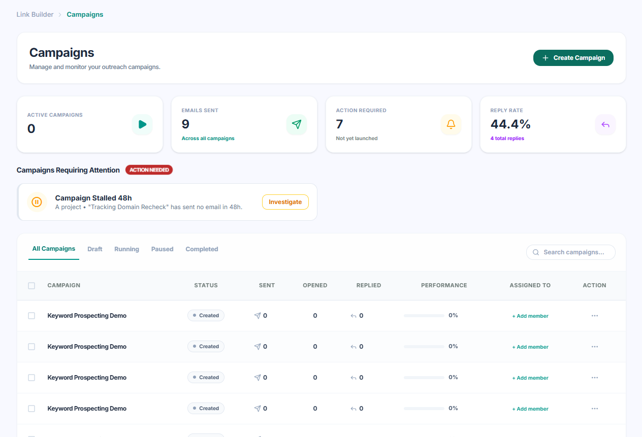Click the performance bar in second row
Screen dimensions: 642x437
pos(424,347)
